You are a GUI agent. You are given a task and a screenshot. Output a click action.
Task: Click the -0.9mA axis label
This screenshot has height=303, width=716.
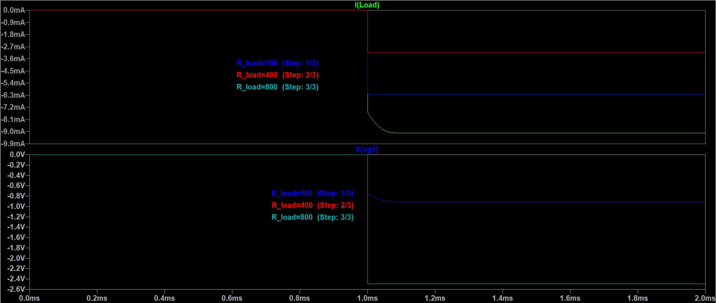click(x=13, y=22)
